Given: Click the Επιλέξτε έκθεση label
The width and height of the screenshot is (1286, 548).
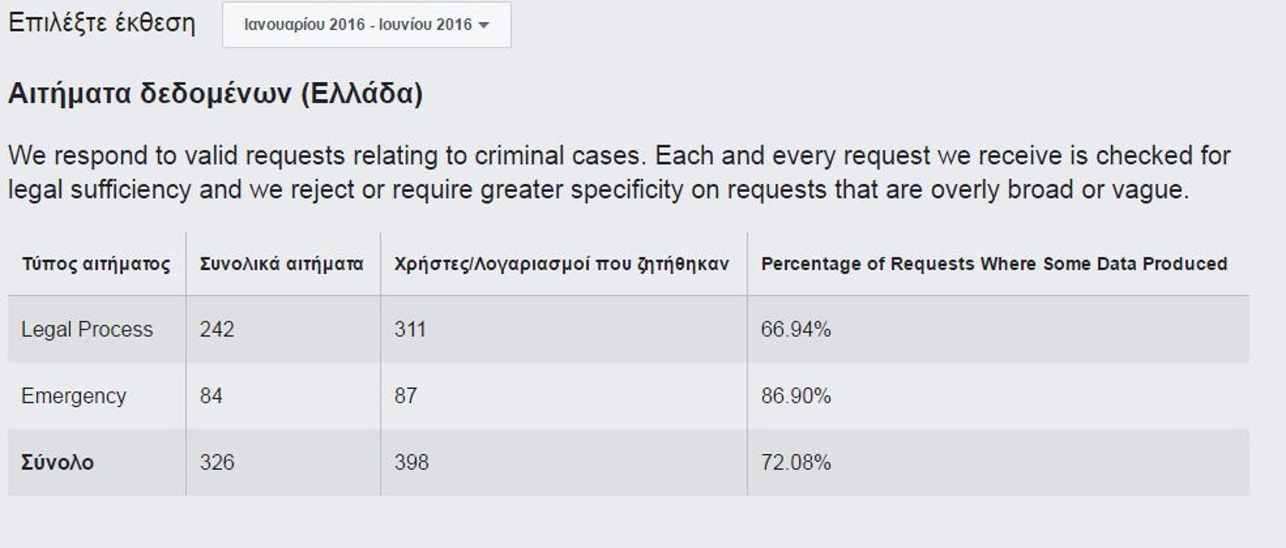Looking at the screenshot, I should (102, 23).
